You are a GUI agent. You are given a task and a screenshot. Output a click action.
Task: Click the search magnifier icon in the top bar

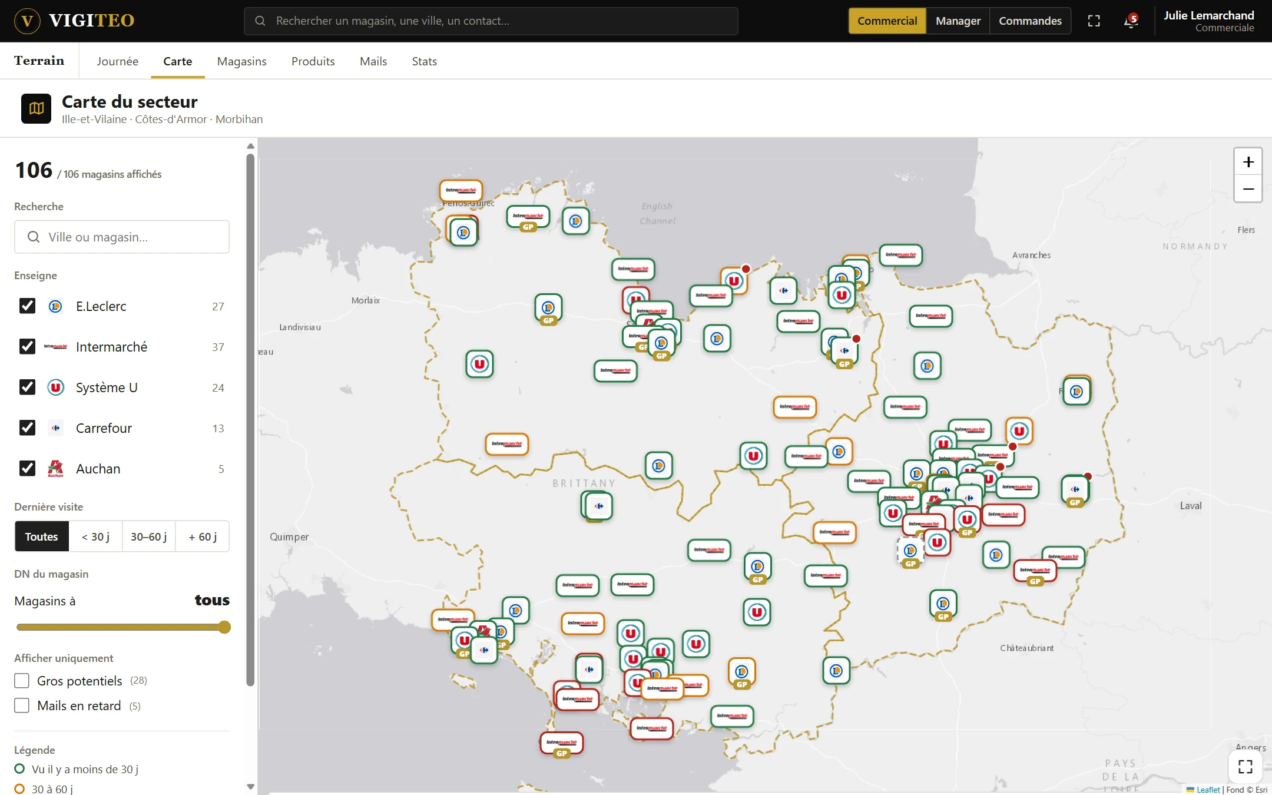pyautogui.click(x=260, y=21)
